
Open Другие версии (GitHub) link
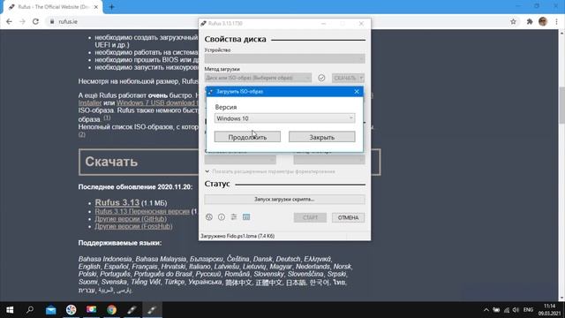131,219
